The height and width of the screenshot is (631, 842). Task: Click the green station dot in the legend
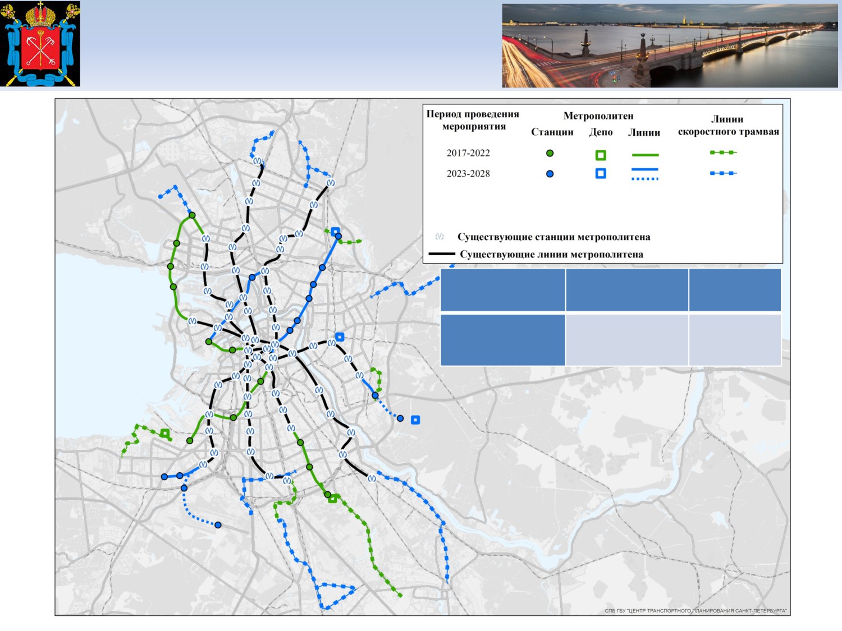pos(550,153)
